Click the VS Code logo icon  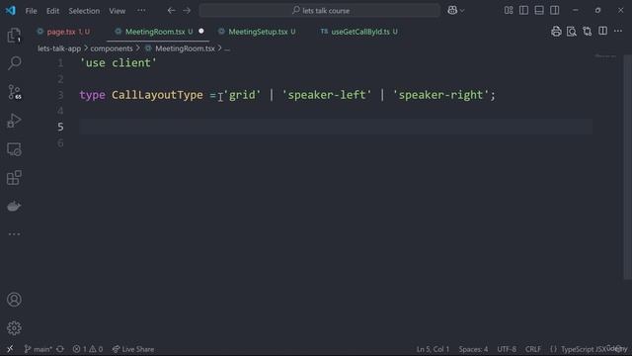pos(11,11)
